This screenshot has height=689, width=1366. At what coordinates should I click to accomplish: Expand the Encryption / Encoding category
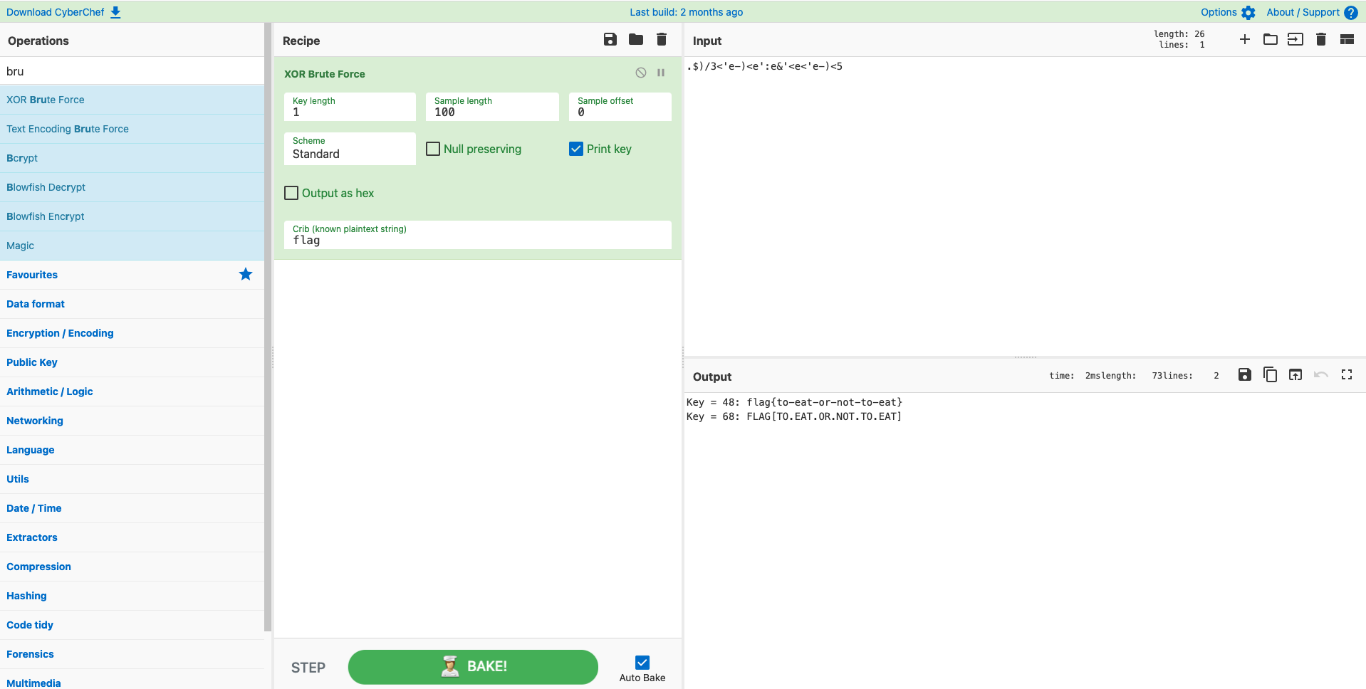pos(60,333)
